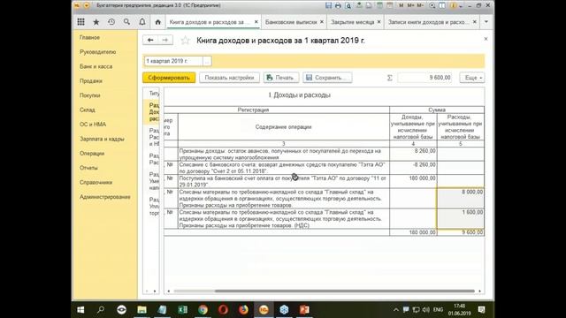566x318 pixels.
Task: Open Главное section in sidebar
Action: (89, 37)
